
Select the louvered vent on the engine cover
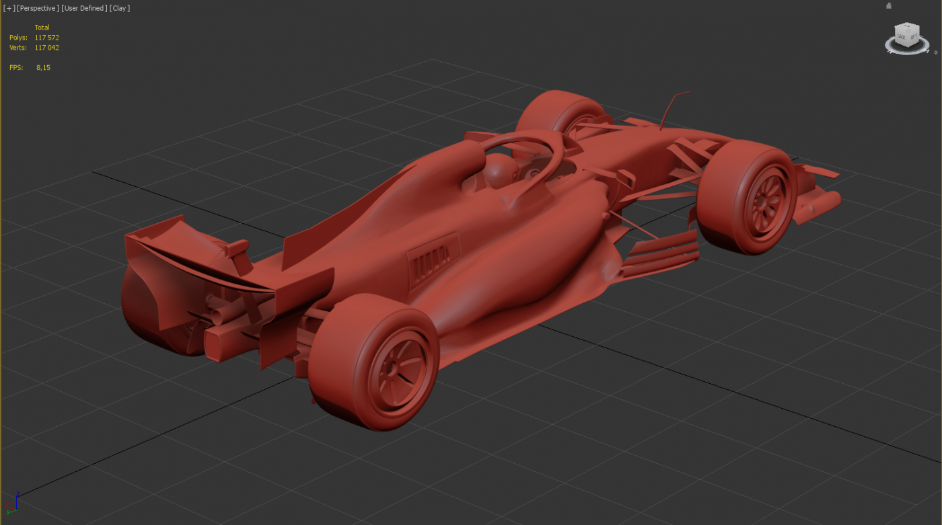pos(431,258)
